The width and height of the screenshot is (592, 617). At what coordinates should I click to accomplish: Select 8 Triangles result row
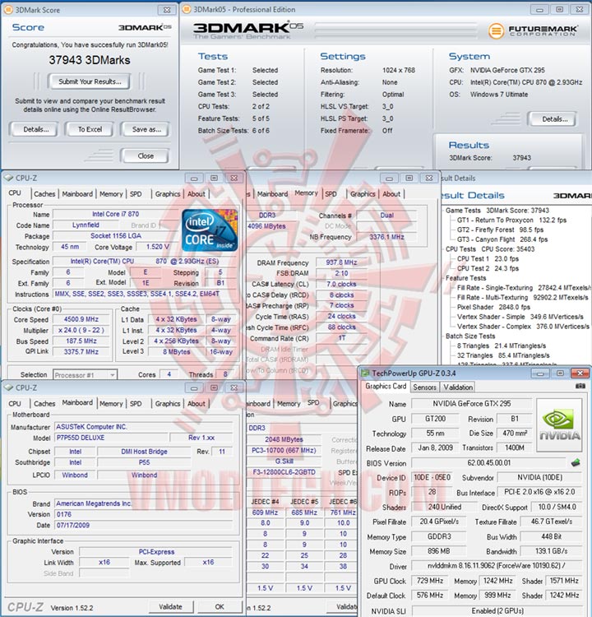point(502,346)
